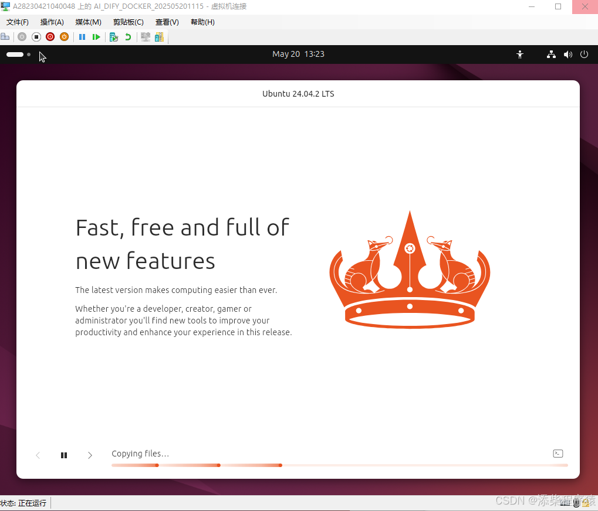This screenshot has height=511, width=598.
Task: Revert the VM with the green undo arrow
Action: coord(128,37)
